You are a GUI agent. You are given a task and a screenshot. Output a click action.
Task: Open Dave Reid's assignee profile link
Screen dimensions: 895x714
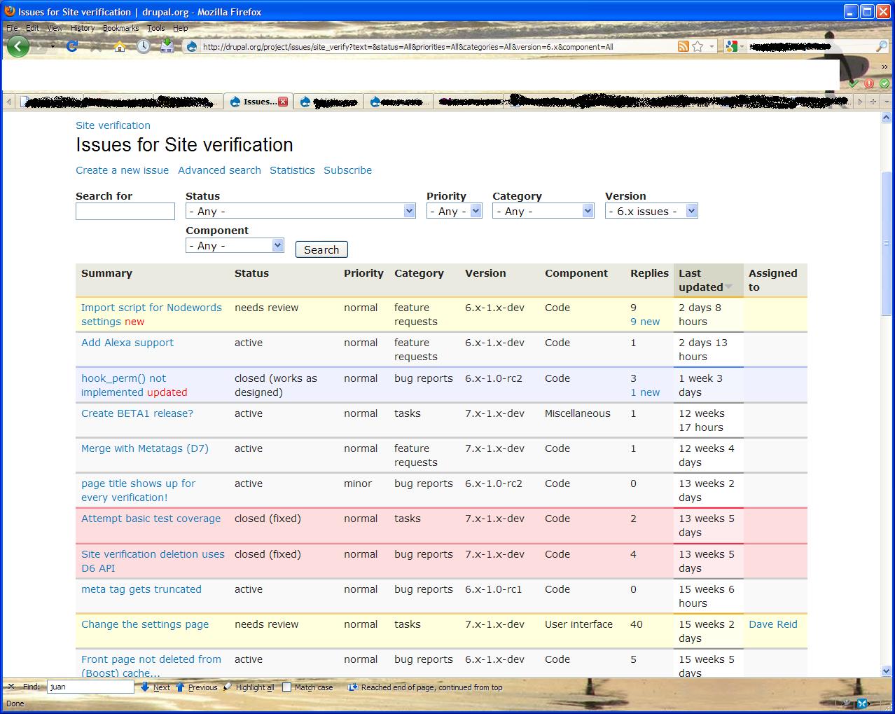click(773, 624)
